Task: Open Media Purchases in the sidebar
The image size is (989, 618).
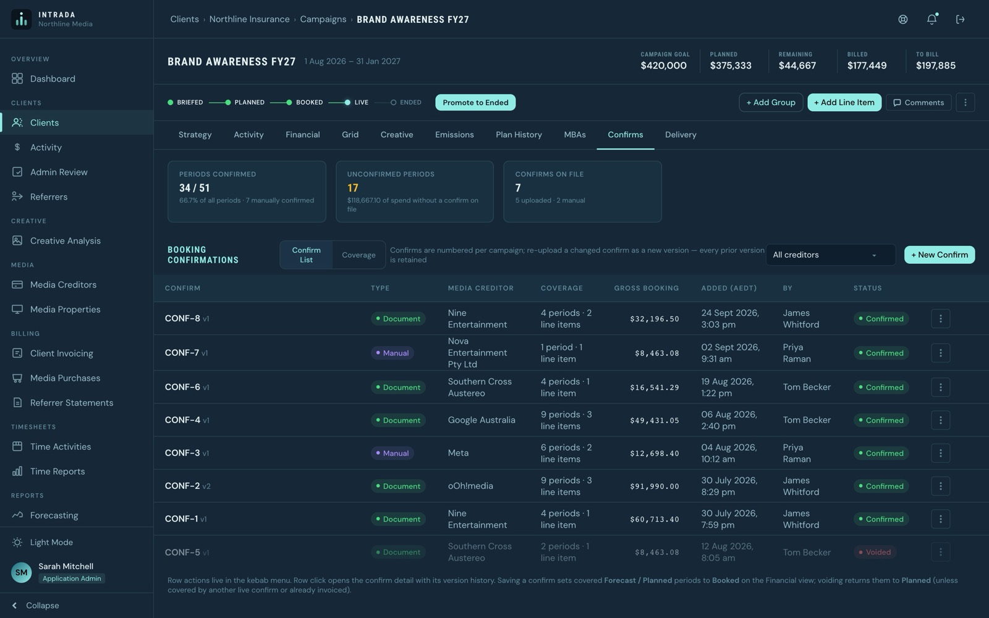Action: pos(77,378)
